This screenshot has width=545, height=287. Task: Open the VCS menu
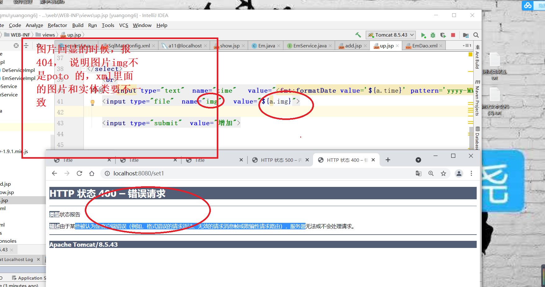point(124,25)
